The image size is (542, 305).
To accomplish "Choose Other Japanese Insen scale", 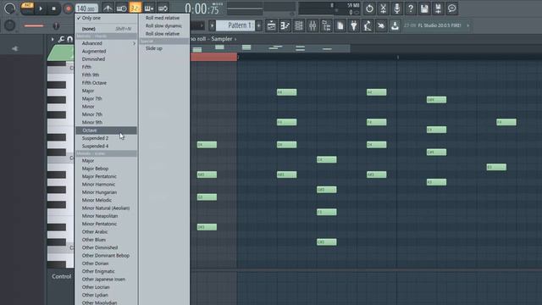I will click(x=106, y=279).
